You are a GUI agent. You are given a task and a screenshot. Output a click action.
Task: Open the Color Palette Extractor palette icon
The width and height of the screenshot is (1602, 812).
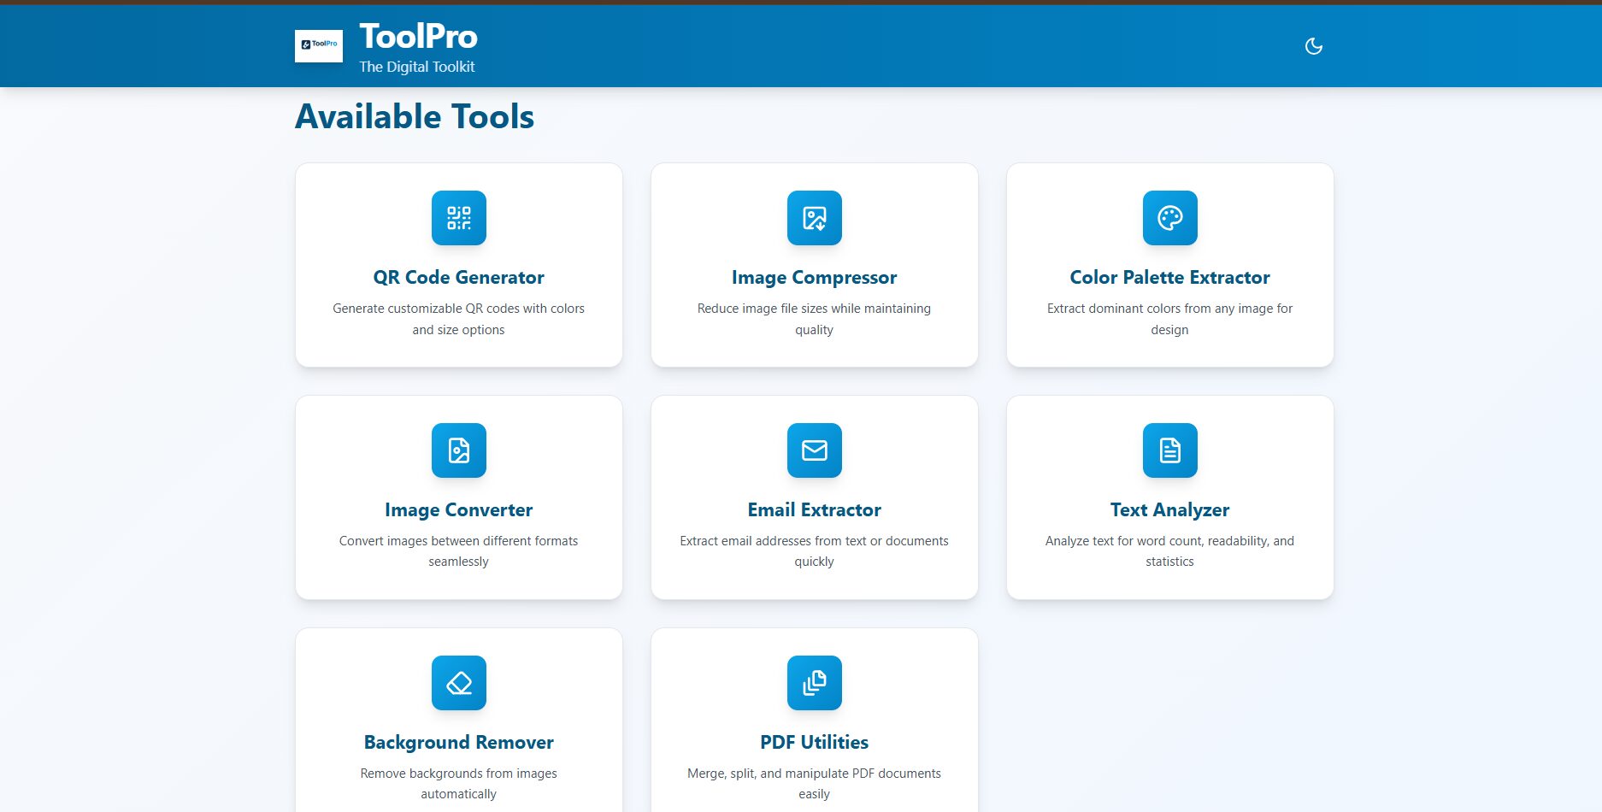tap(1169, 218)
